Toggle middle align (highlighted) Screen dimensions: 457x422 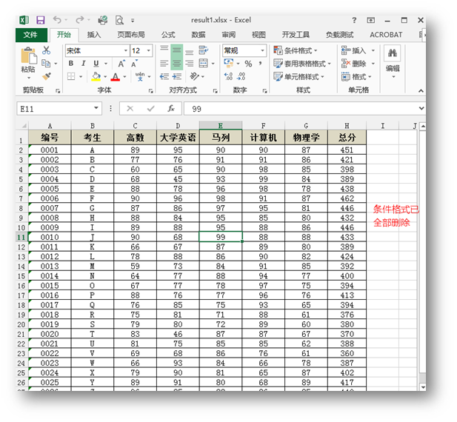[176, 50]
